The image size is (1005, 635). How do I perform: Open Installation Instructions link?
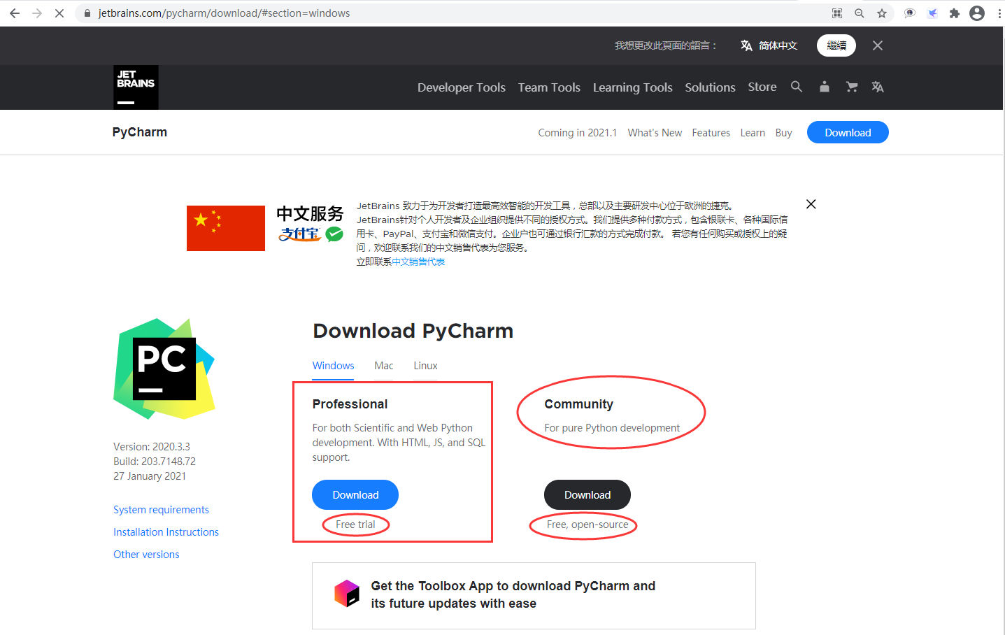[x=166, y=532]
